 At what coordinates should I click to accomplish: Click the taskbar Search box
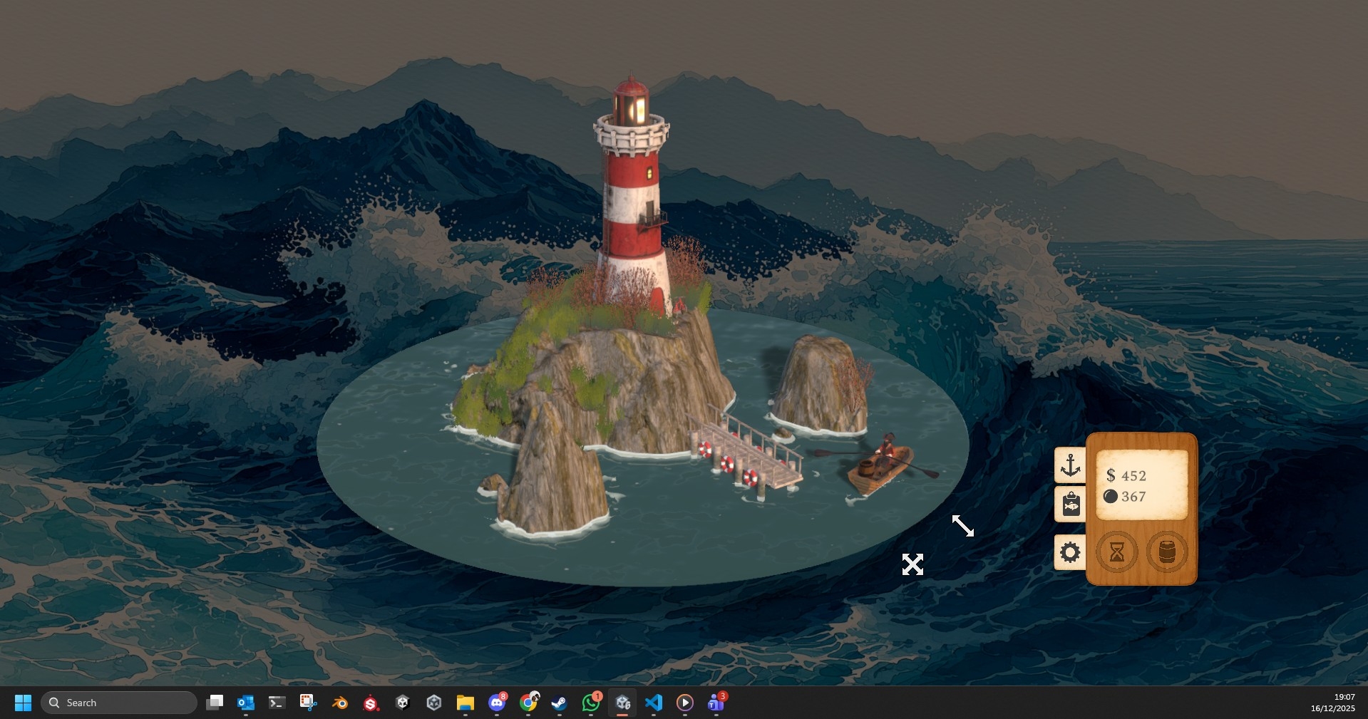point(119,703)
